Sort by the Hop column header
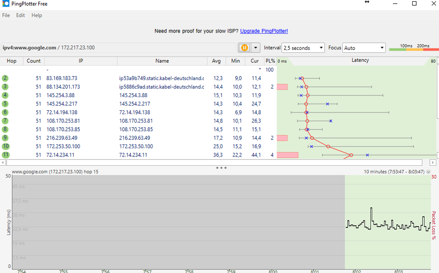The width and height of the screenshot is (439, 273). click(11, 61)
